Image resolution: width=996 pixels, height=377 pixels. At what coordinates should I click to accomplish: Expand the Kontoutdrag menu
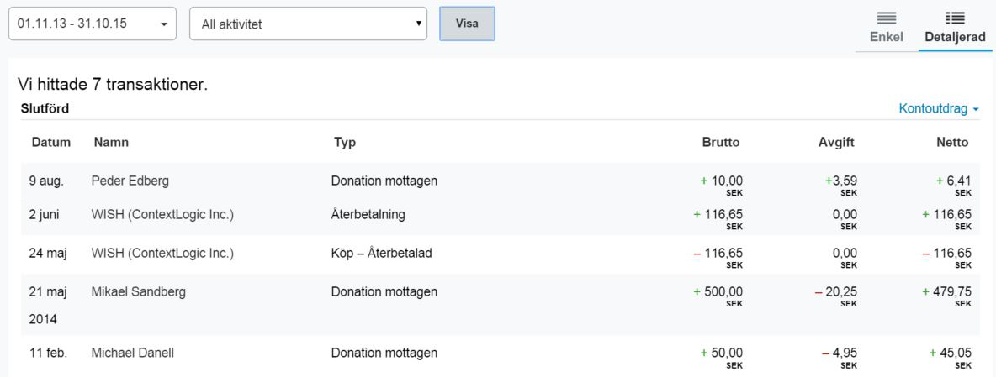pos(939,109)
